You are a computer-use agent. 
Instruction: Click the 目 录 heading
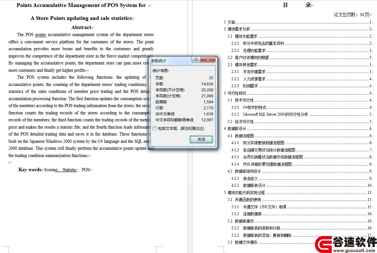297,5
